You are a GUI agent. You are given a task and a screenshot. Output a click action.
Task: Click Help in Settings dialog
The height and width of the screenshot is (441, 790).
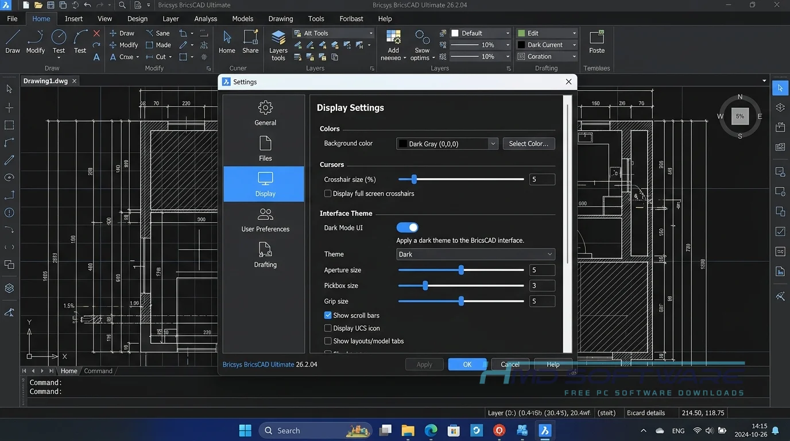tap(553, 365)
